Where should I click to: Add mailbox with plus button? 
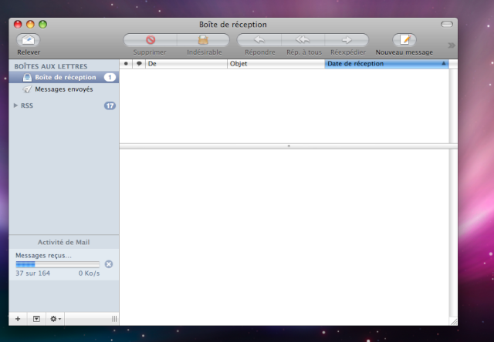pos(18,319)
